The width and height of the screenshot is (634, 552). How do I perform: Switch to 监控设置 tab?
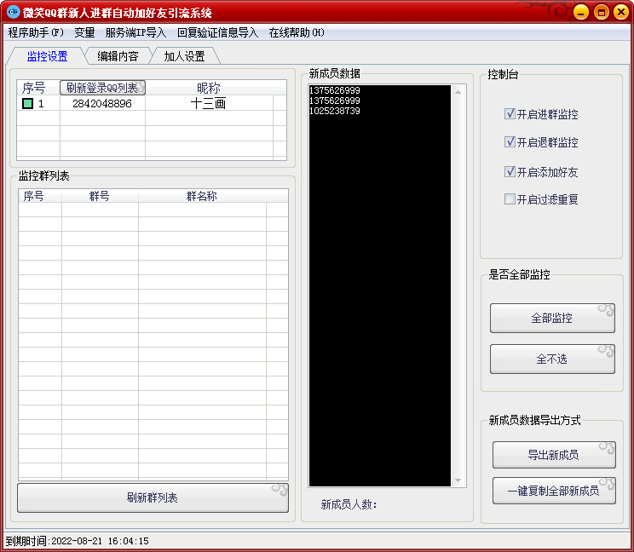(x=48, y=56)
